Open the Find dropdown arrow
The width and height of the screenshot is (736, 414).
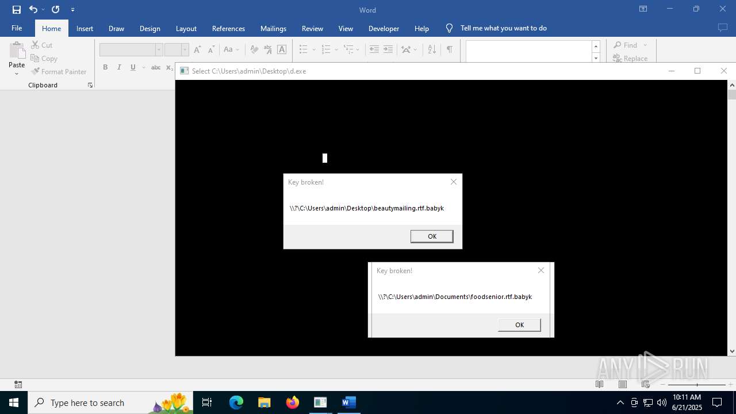click(x=645, y=45)
